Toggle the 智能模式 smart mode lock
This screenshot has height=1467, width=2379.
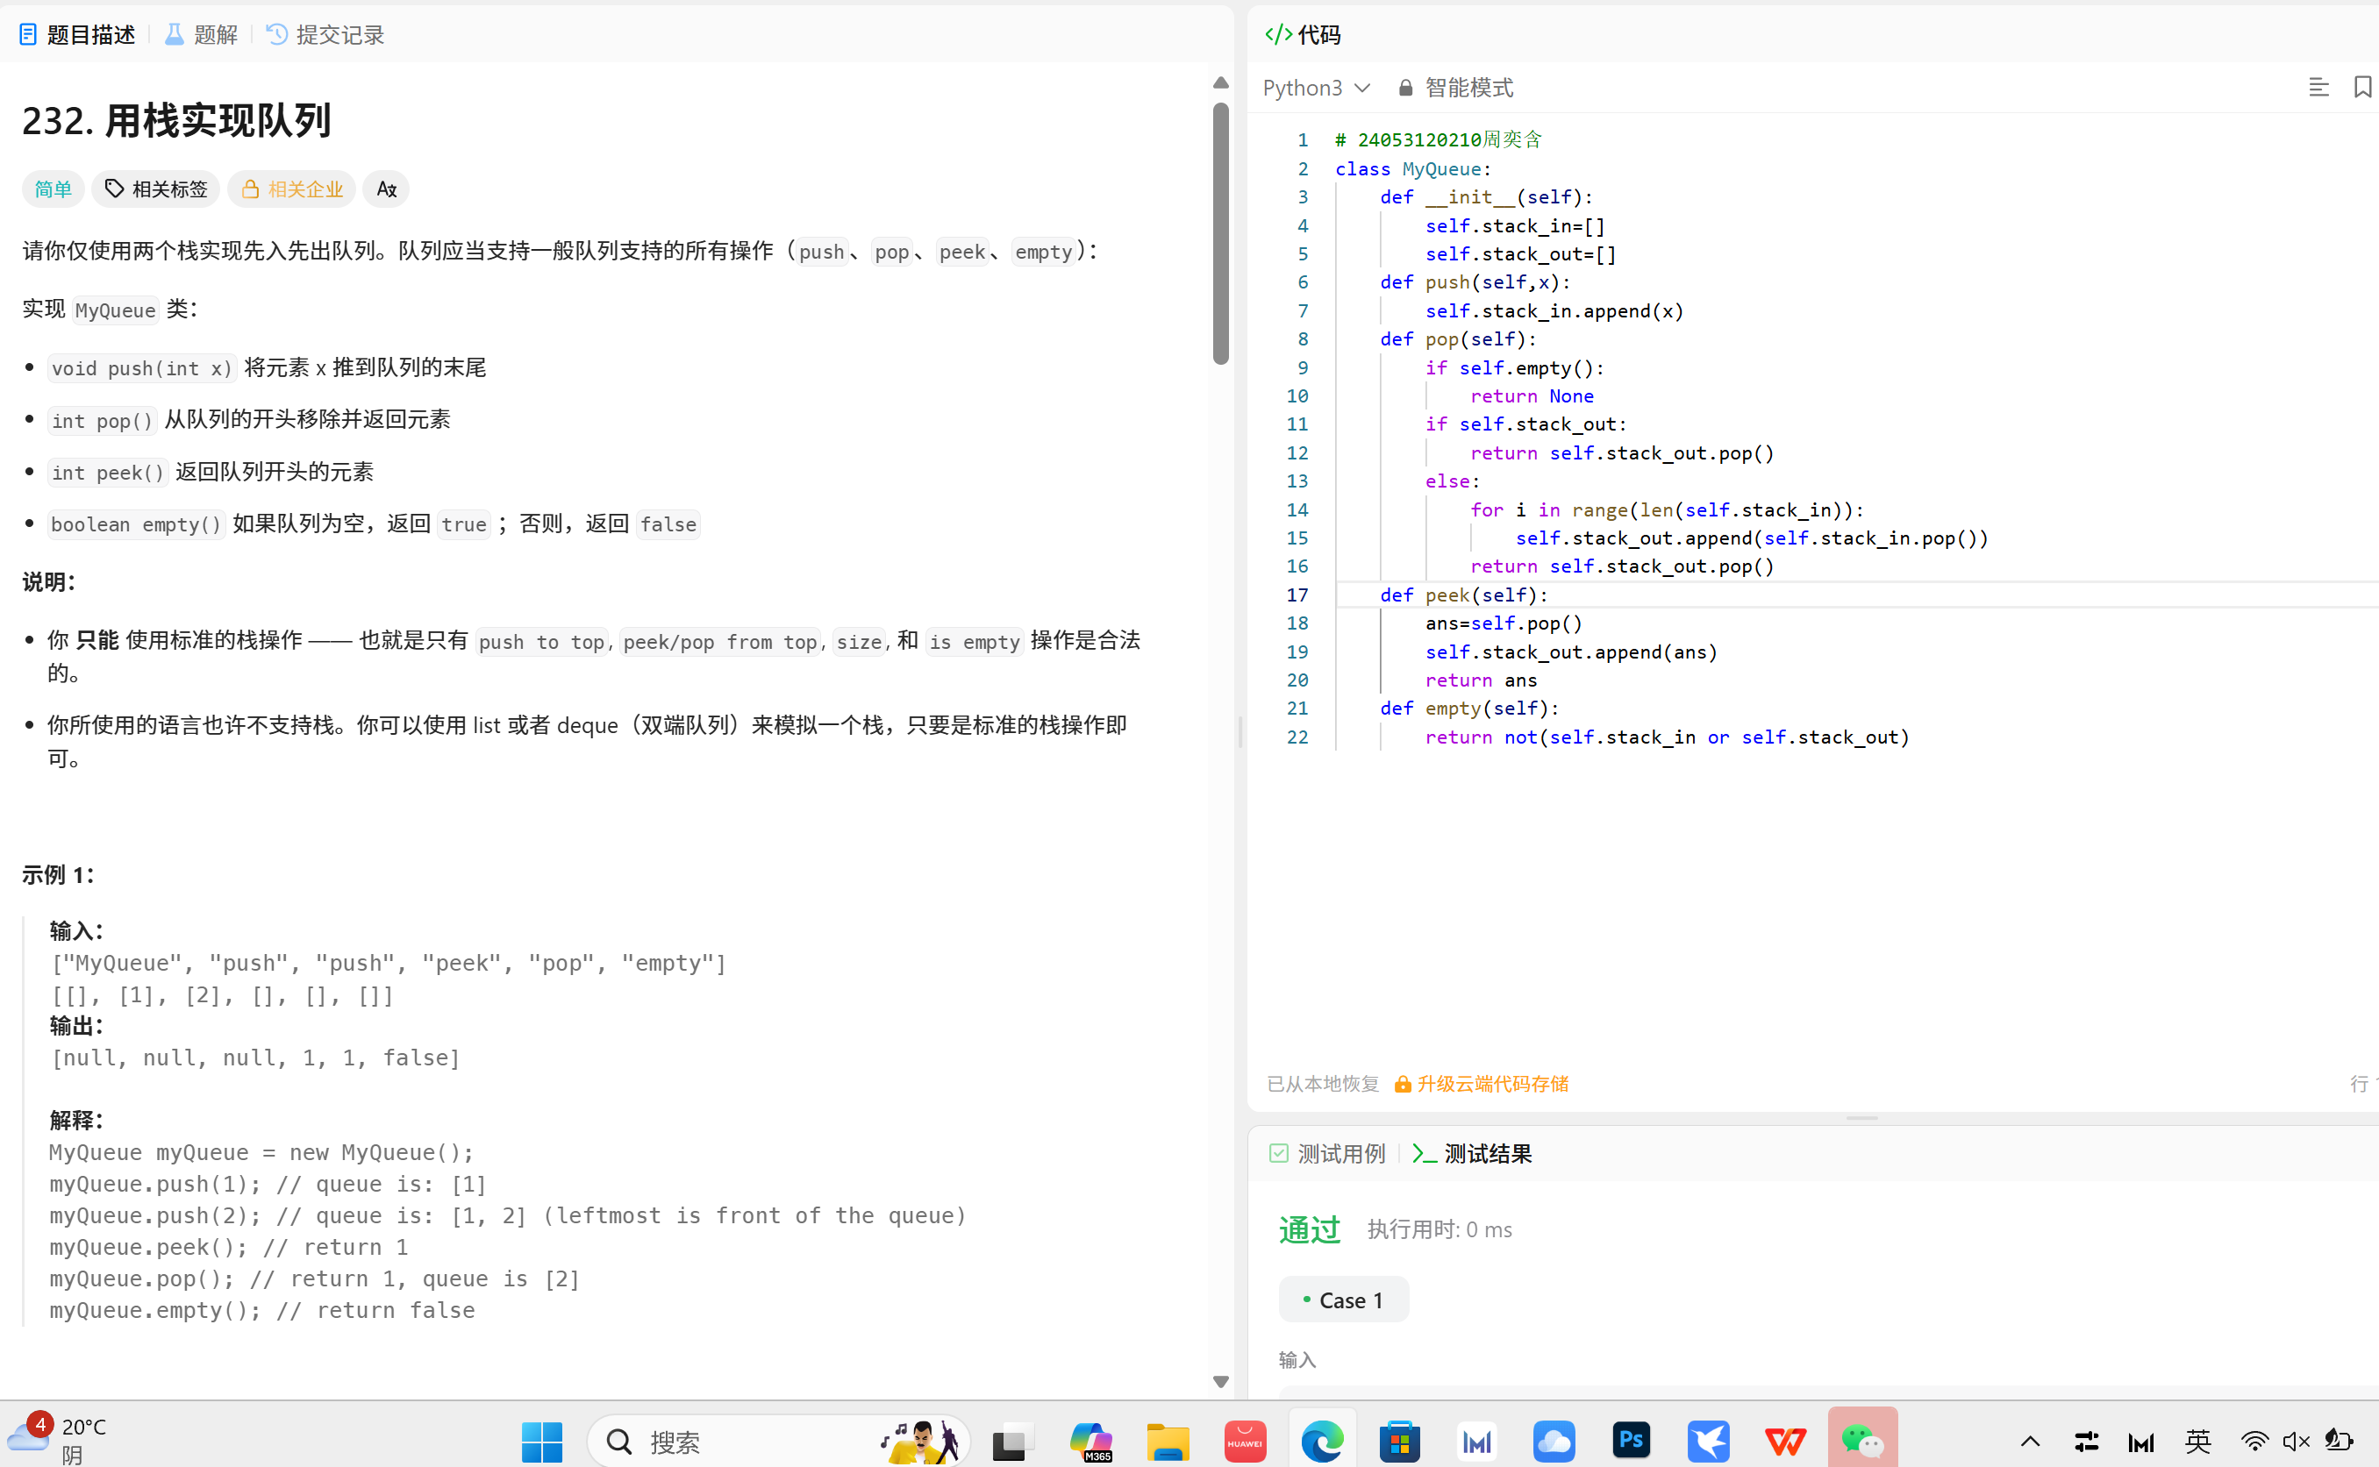click(1456, 89)
